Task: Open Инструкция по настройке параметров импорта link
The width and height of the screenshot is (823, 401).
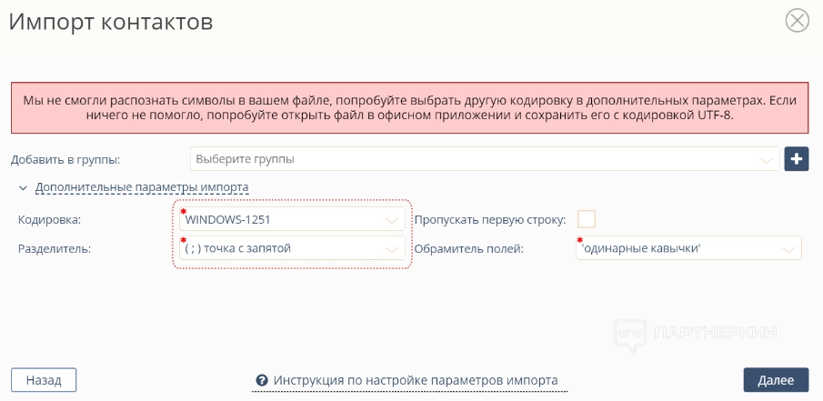Action: [416, 380]
